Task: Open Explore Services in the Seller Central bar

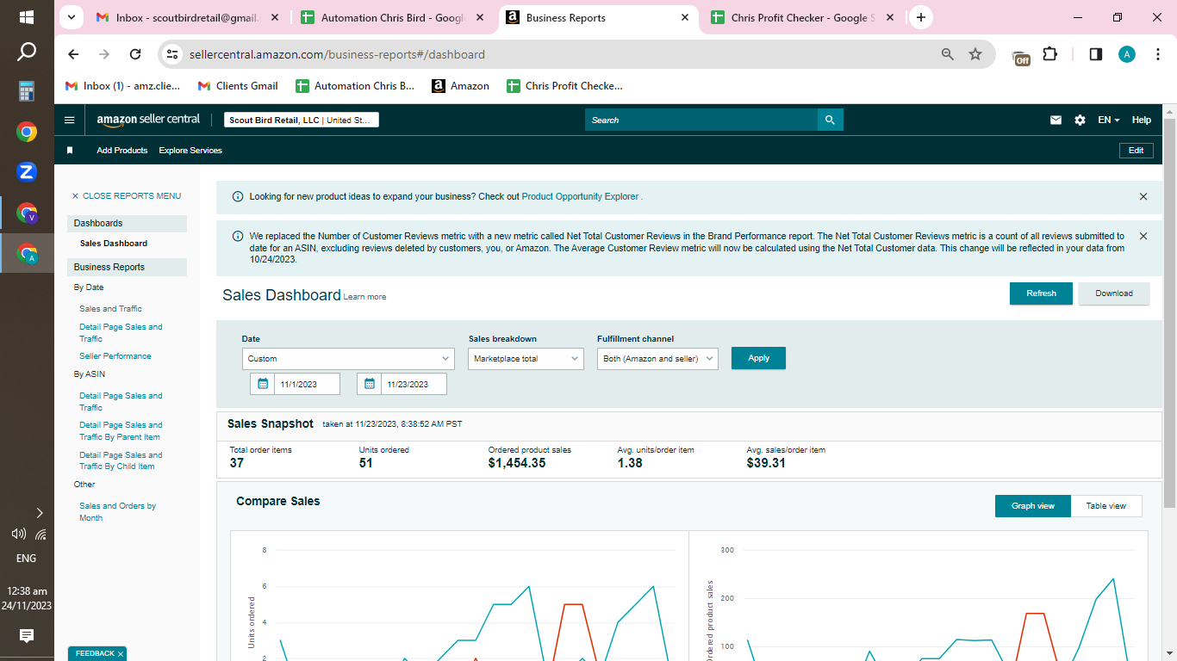Action: (x=190, y=151)
